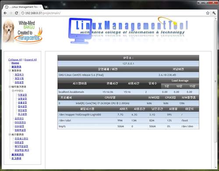Image resolution: width=219 pixels, height=171 pixels.
Task: Maximize the browser window
Action: tap(206, 3)
